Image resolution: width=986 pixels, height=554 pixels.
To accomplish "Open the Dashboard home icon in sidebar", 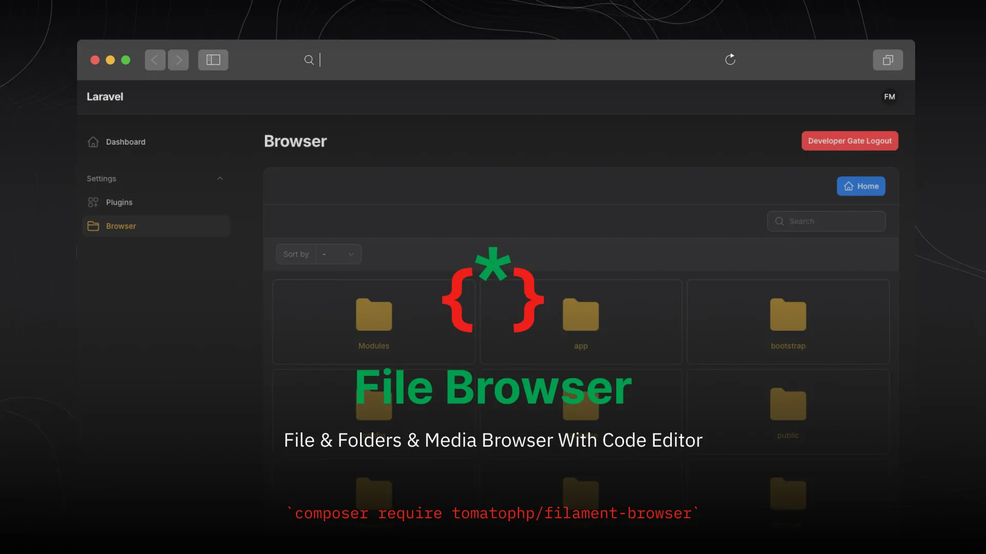I will (92, 142).
